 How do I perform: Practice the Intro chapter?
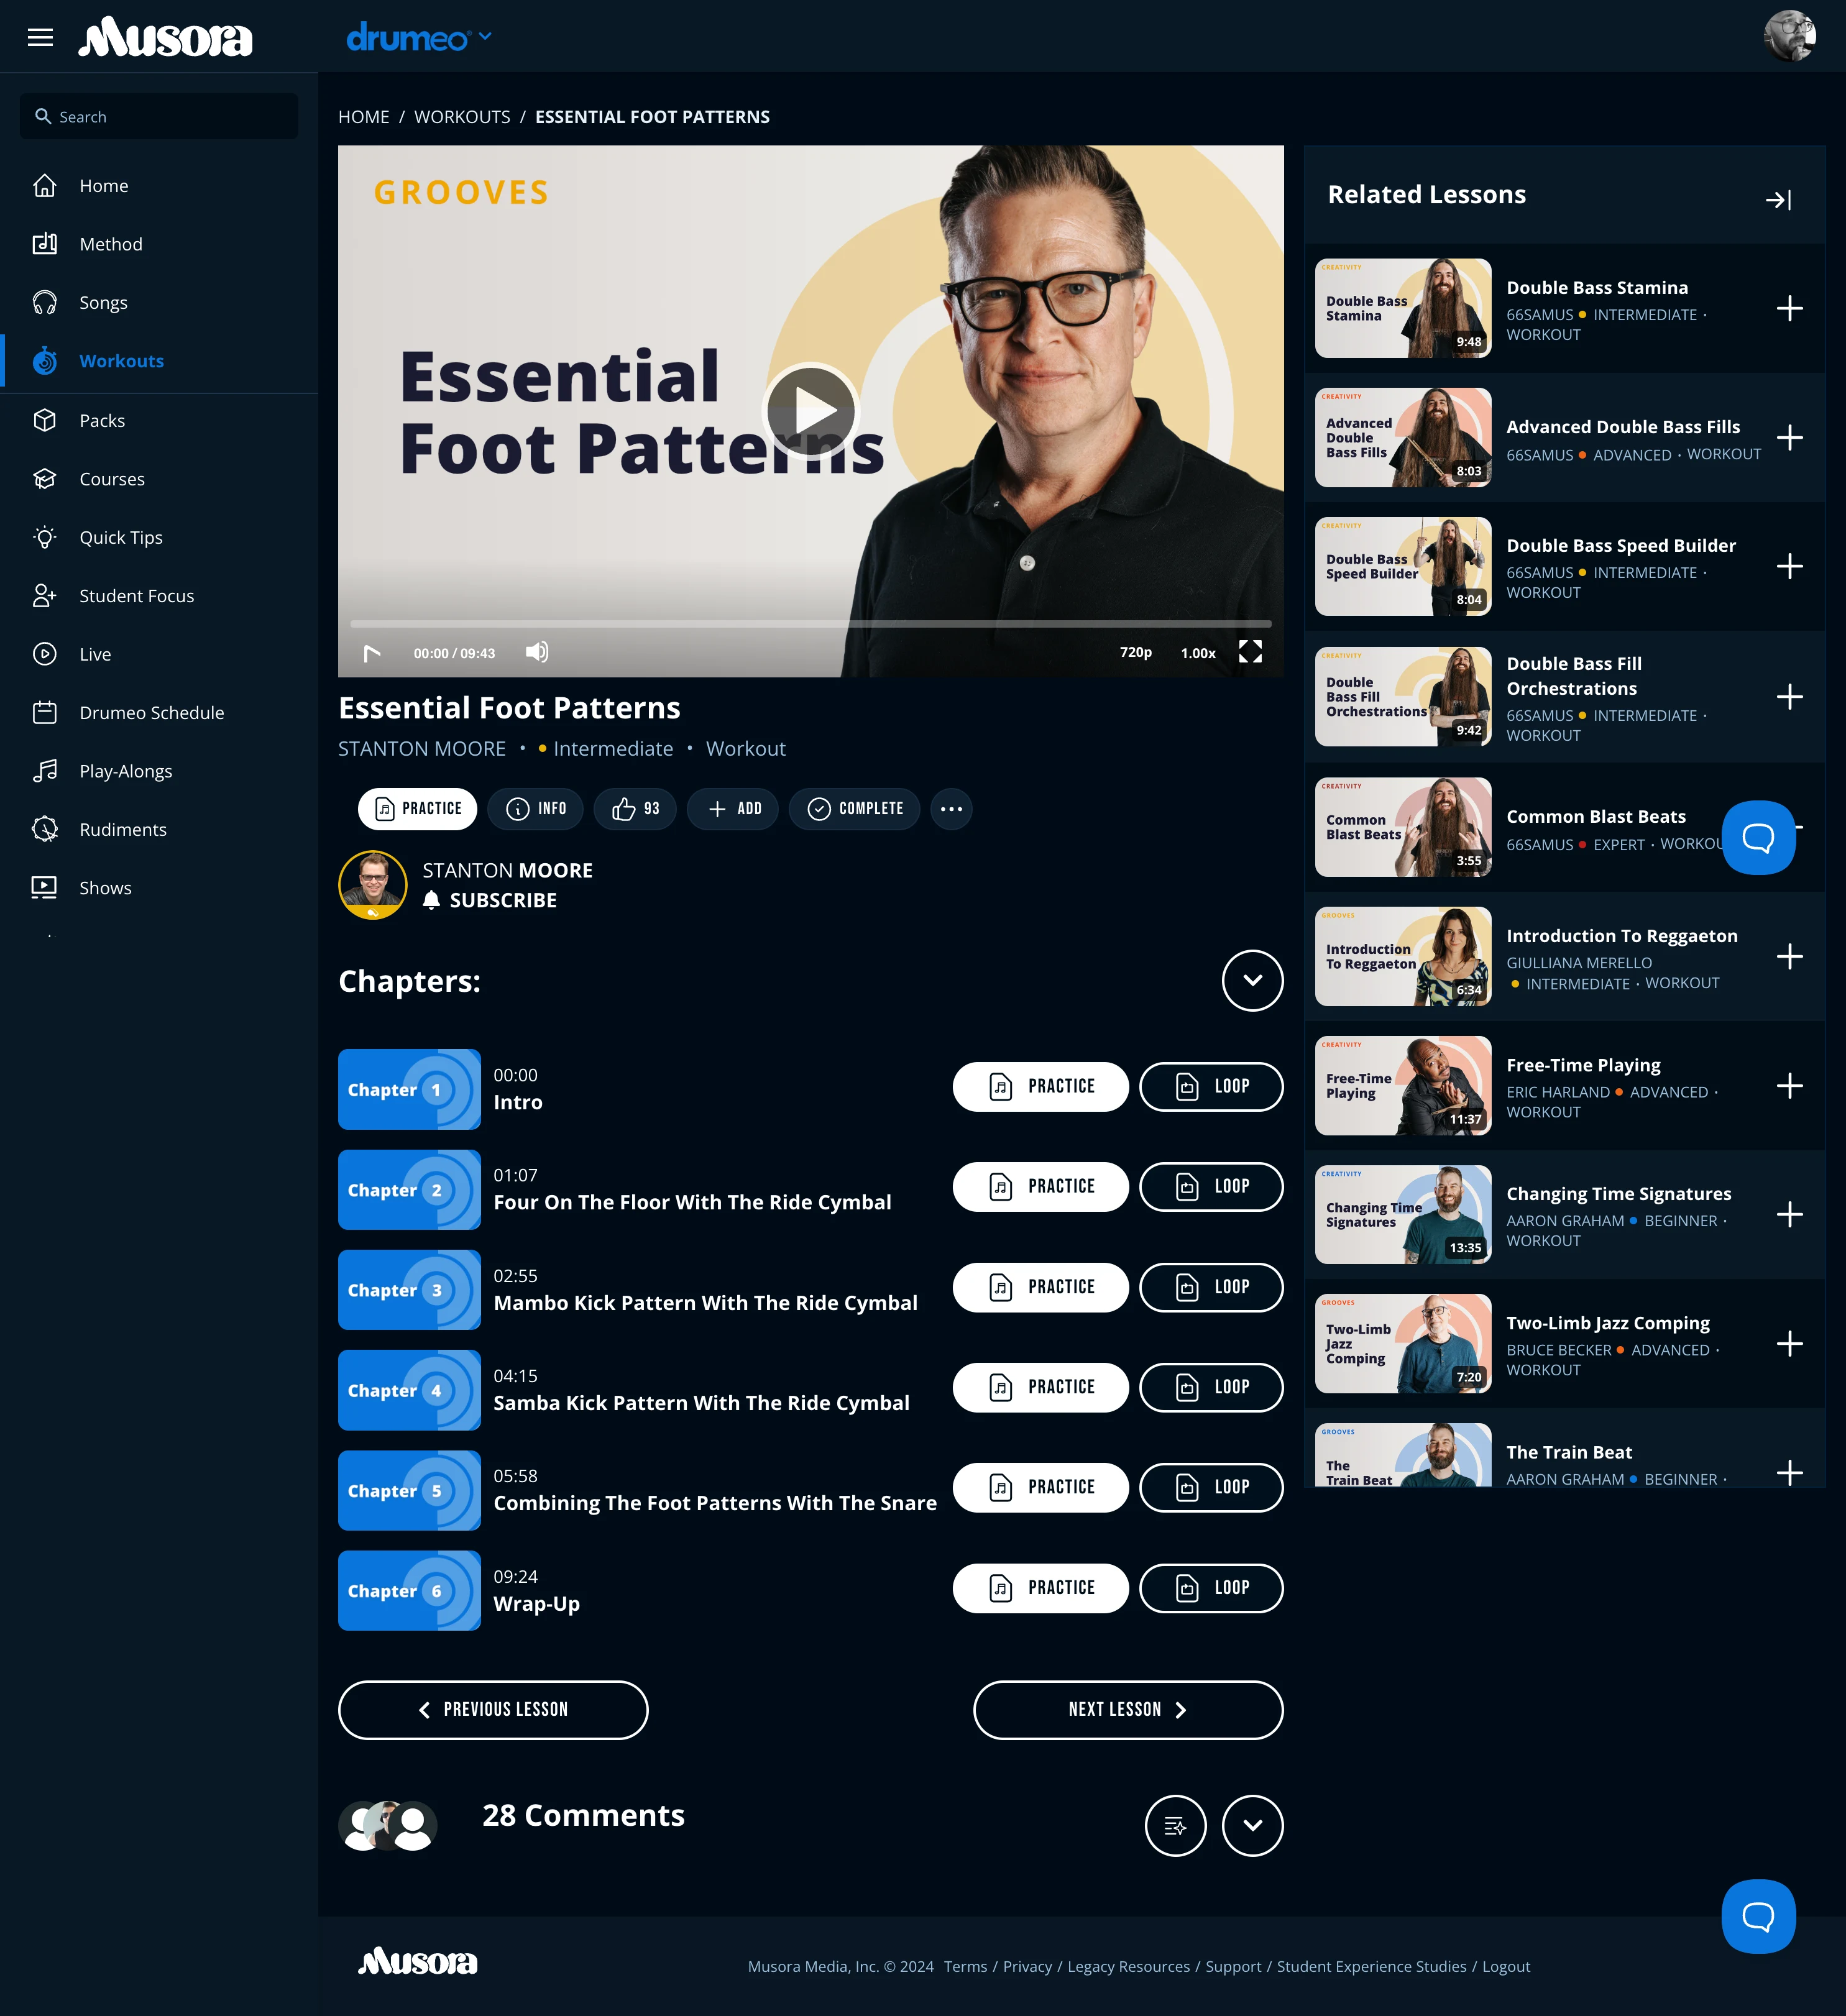click(1040, 1086)
